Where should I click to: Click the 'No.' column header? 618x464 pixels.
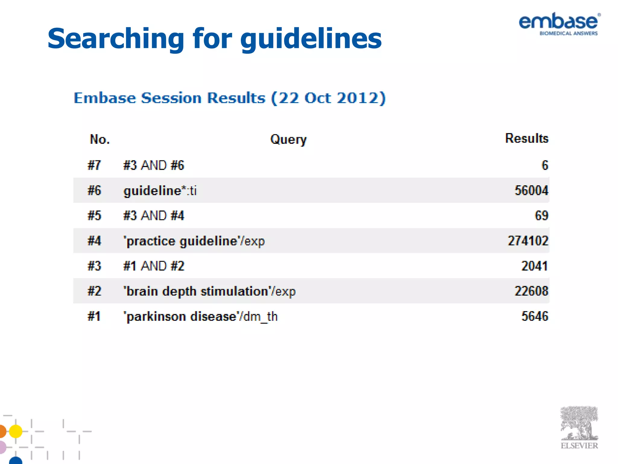100,139
